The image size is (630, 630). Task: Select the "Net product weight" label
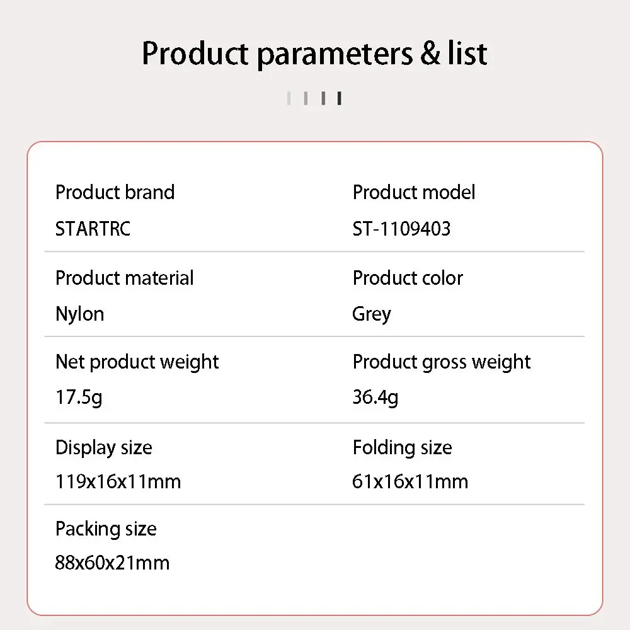click(137, 362)
